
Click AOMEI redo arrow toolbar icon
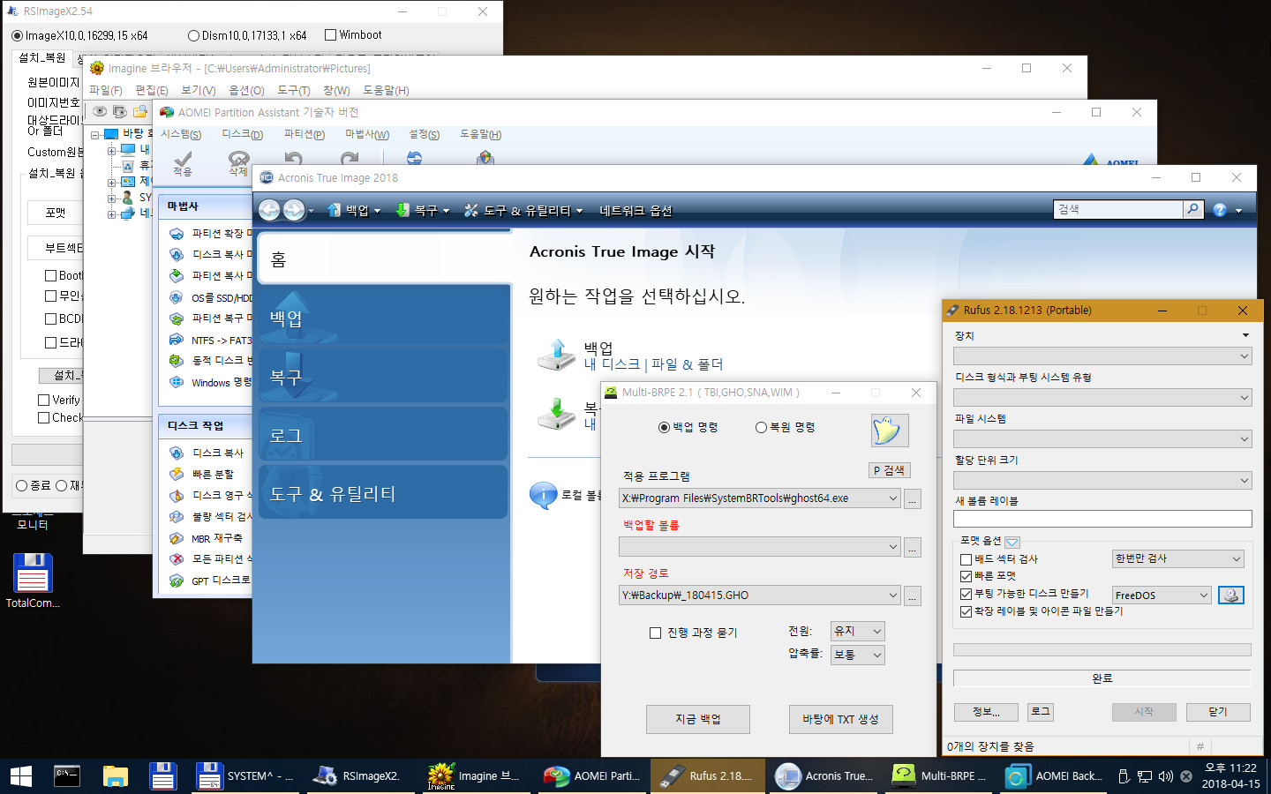point(350,158)
